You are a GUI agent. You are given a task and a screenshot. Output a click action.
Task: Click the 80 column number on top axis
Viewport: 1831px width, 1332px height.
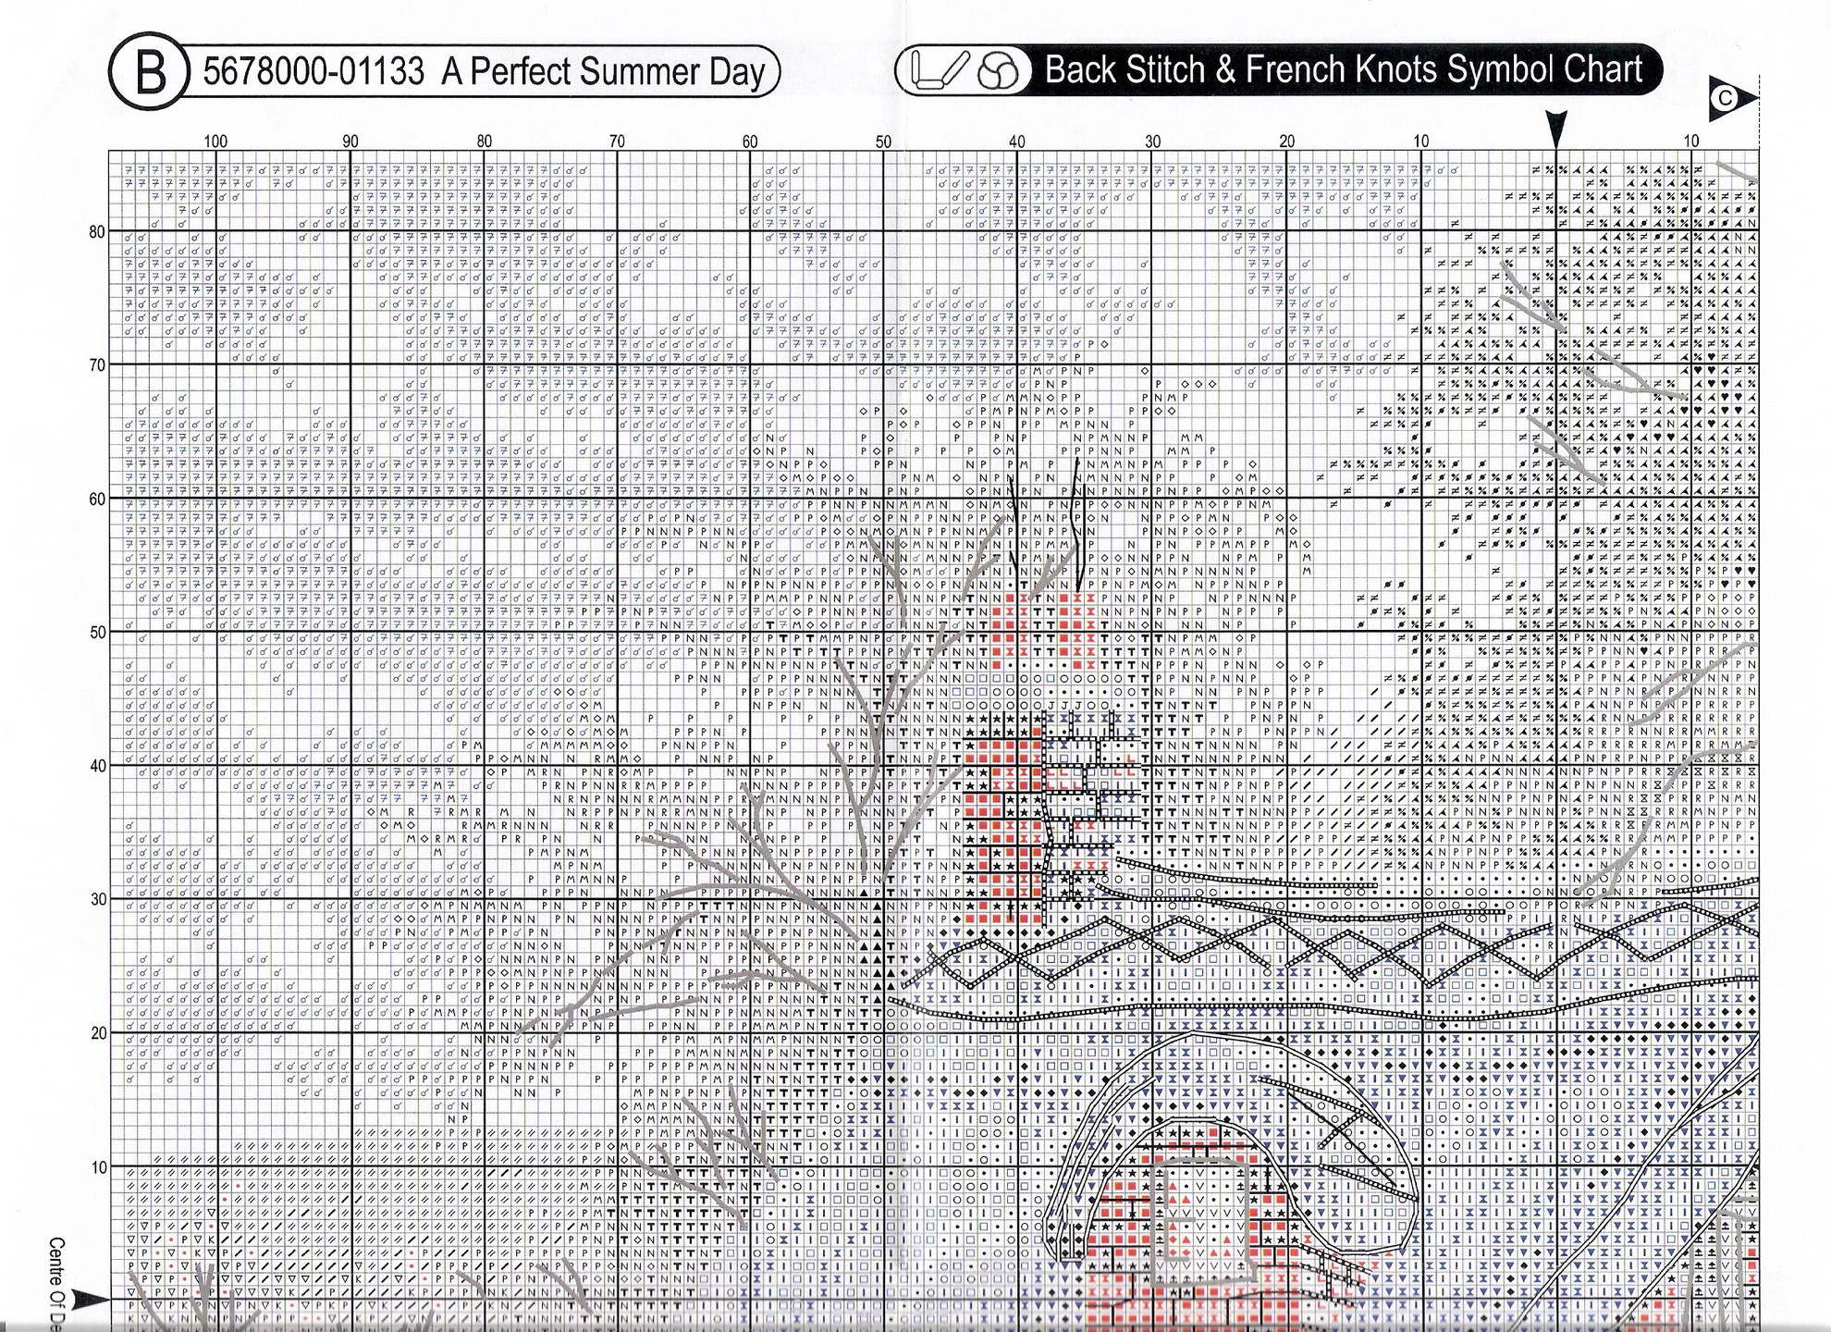[484, 142]
